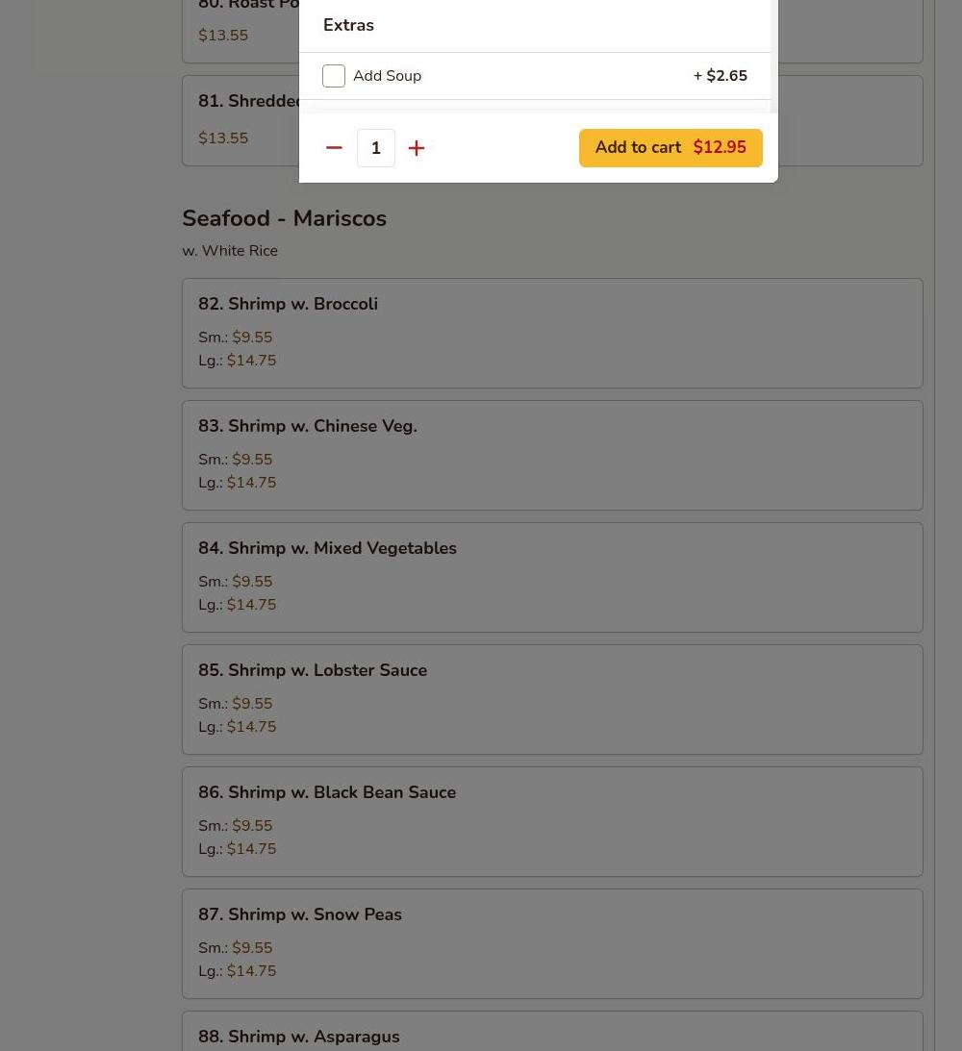Click the quantity input field
The image size is (962, 1051).
tap(376, 148)
